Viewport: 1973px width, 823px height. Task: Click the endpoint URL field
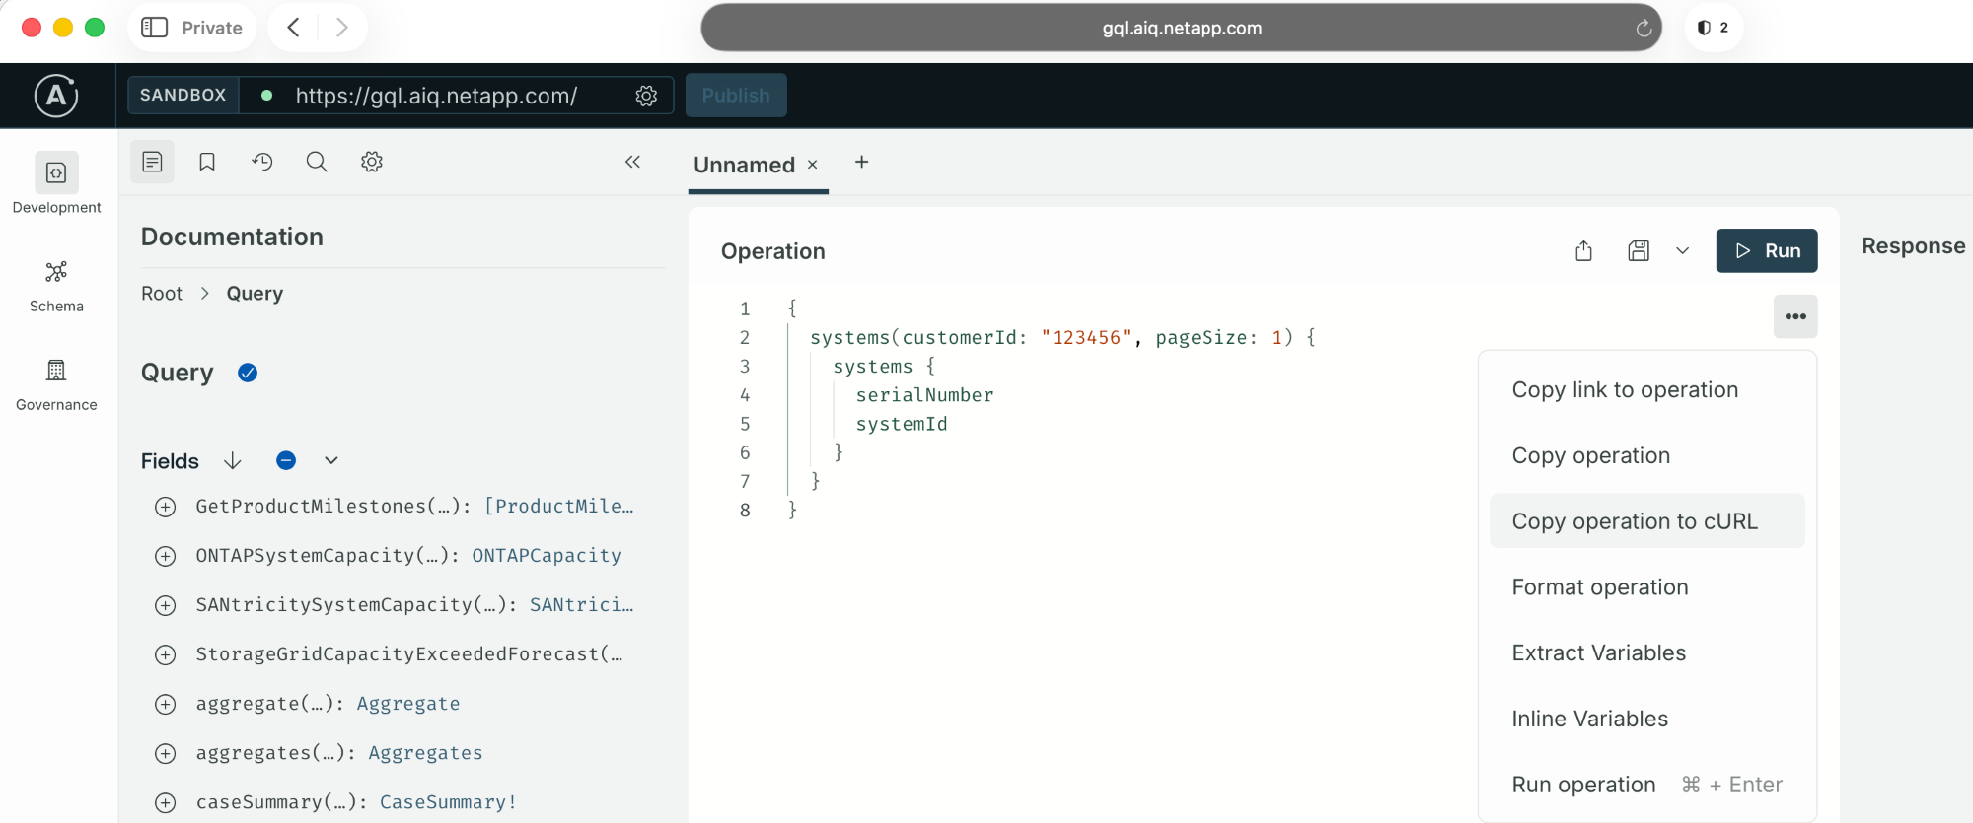pyautogui.click(x=436, y=96)
